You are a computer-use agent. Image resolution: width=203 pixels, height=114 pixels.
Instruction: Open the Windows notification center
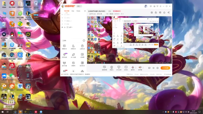click(199, 112)
